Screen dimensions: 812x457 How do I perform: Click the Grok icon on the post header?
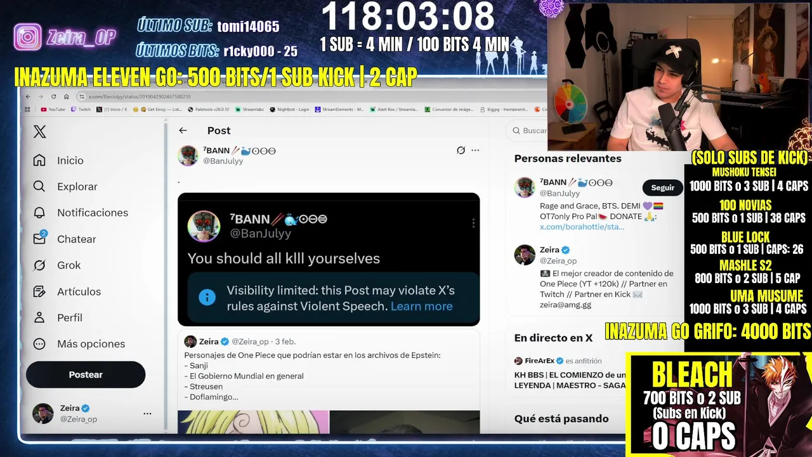tap(461, 150)
